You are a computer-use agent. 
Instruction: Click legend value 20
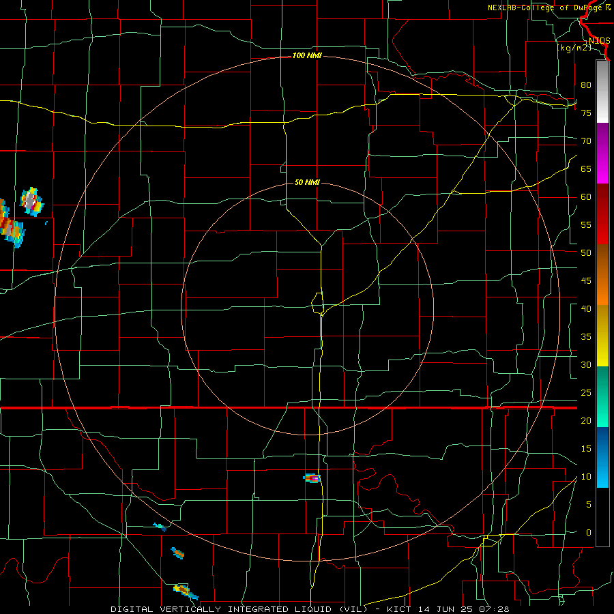(586, 420)
